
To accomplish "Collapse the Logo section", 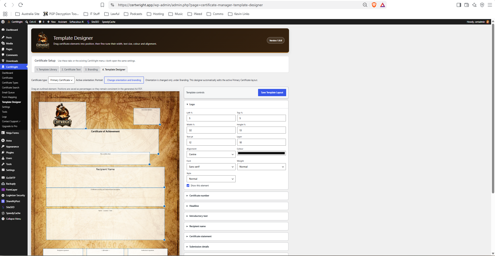I will click(x=236, y=104).
